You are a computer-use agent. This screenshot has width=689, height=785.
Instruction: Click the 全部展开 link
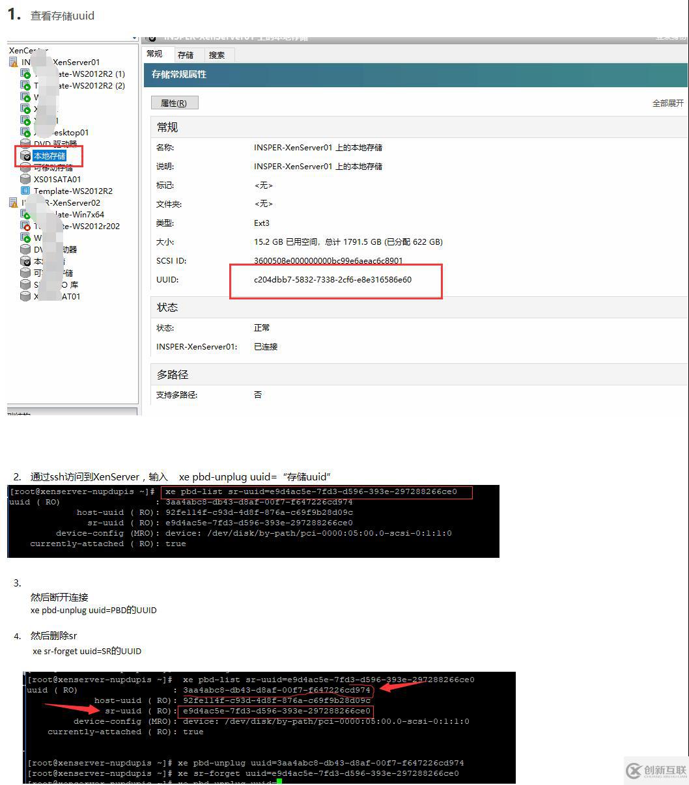(x=668, y=103)
